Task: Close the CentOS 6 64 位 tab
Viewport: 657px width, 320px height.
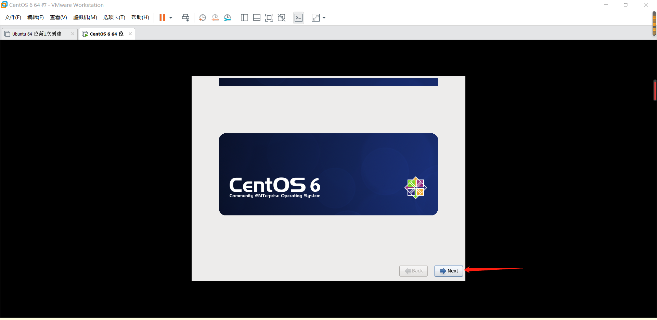Action: coord(130,34)
